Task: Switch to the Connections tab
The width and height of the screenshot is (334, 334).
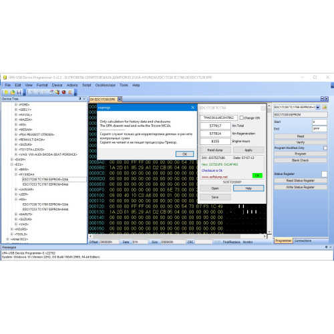Action: click(303, 240)
